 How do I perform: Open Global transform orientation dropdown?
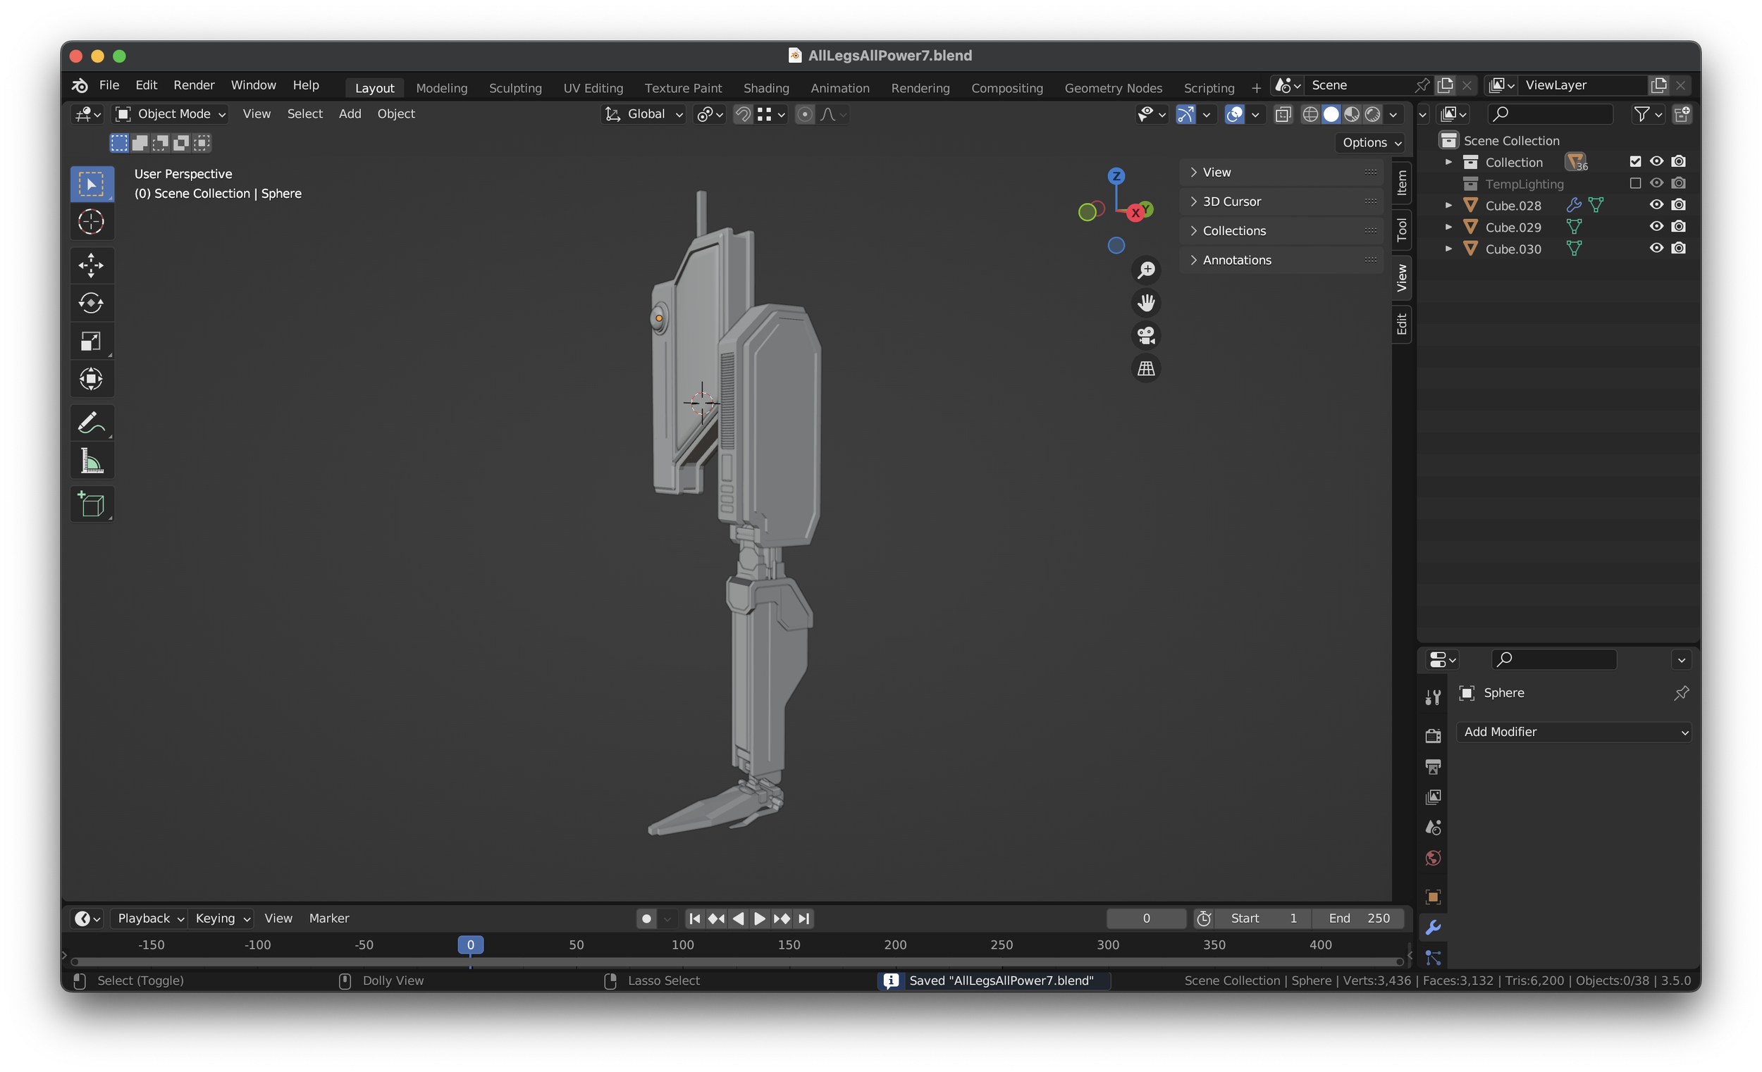coord(643,114)
